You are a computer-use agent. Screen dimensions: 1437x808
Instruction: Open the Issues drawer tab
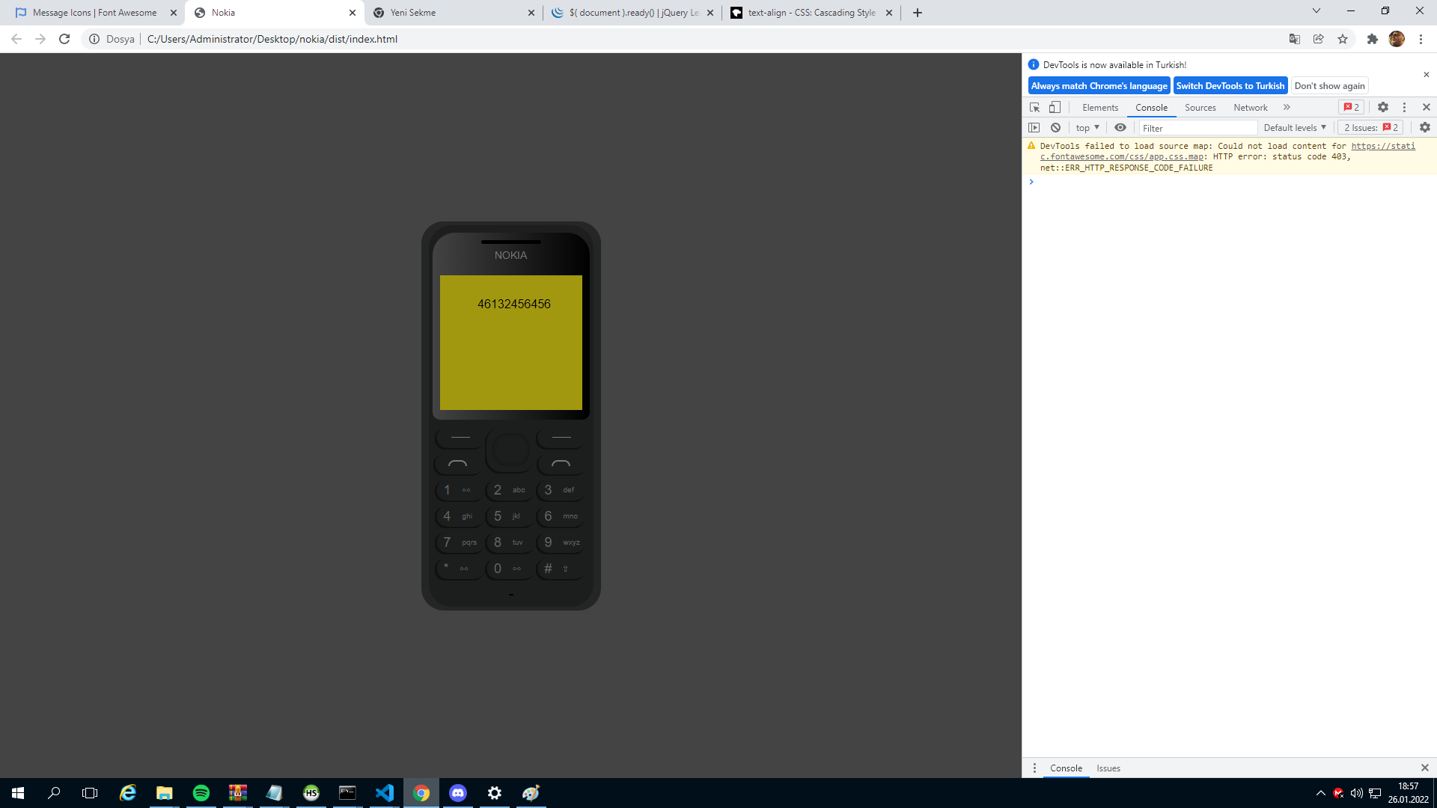tap(1108, 768)
